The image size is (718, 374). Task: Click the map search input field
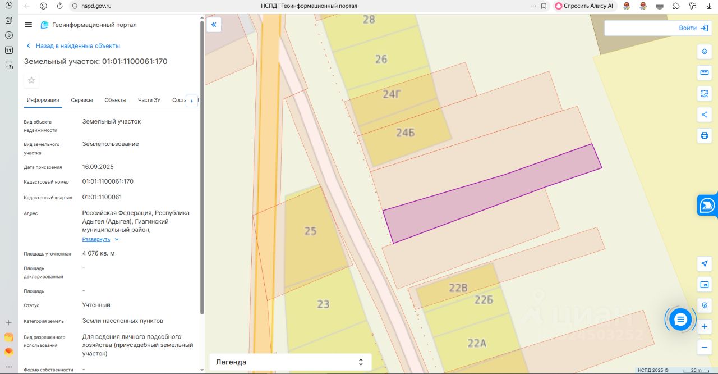click(x=641, y=28)
